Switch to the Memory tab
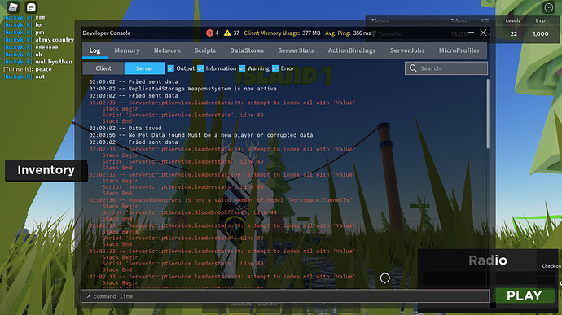The height and width of the screenshot is (315, 562). (127, 50)
